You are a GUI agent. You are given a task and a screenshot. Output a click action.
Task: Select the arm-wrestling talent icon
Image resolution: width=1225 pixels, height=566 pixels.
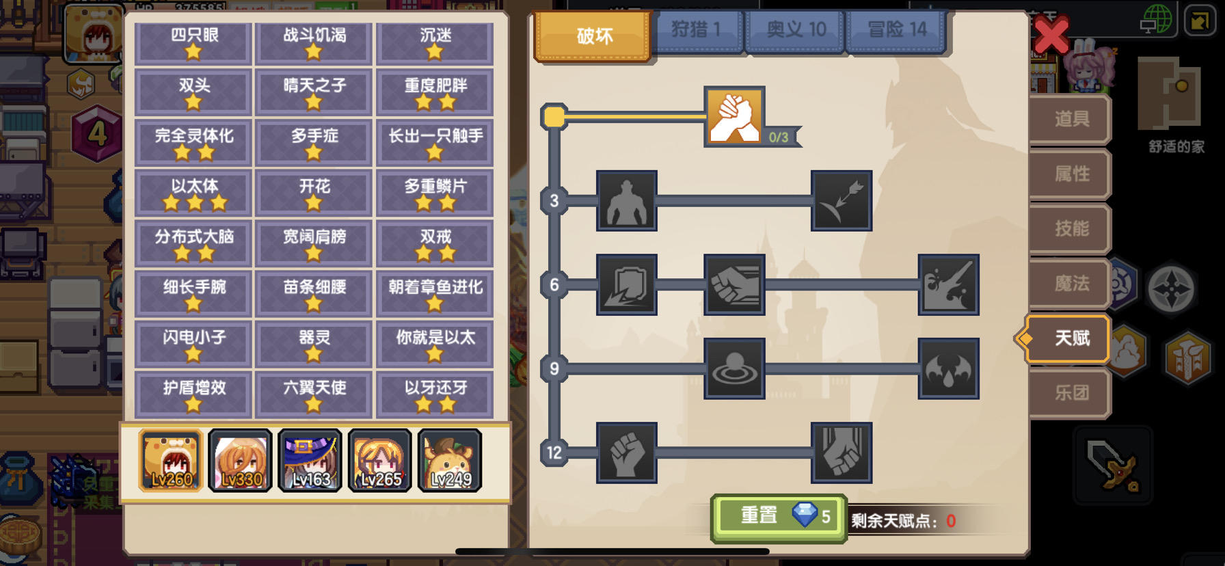click(x=734, y=117)
